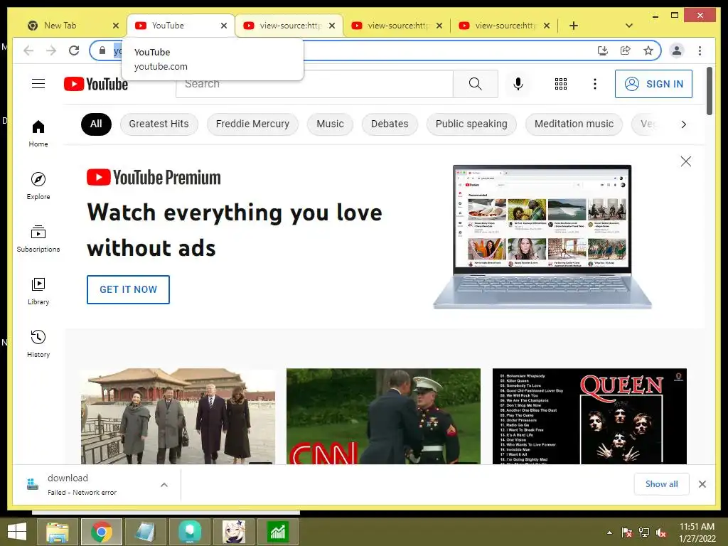
Task: Open Subscriptions in the sidebar
Action: (x=38, y=239)
